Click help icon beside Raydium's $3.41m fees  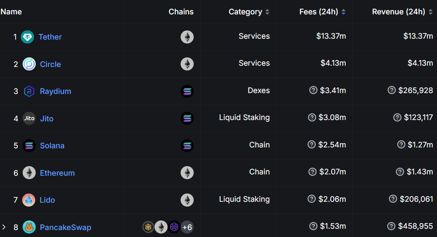(x=313, y=90)
